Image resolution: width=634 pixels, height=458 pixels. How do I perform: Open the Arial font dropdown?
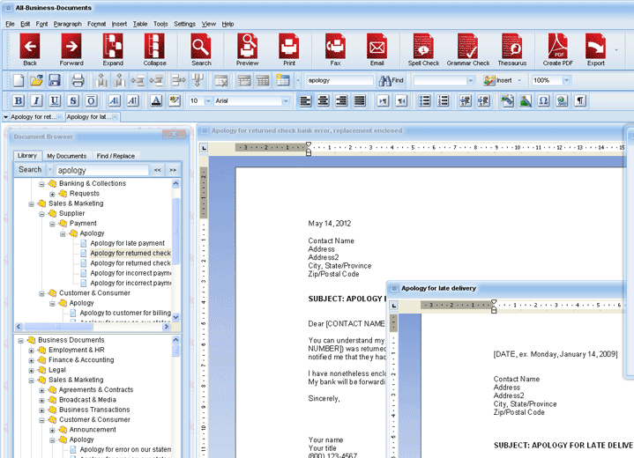tap(286, 101)
